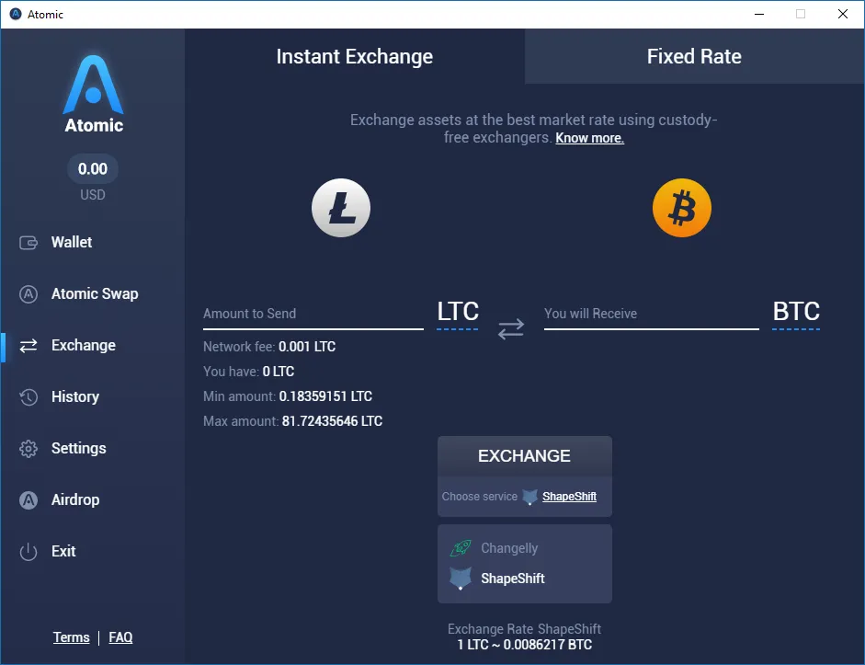This screenshot has height=665, width=865.
Task: Open the Wallet section icon
Action: pos(28,242)
